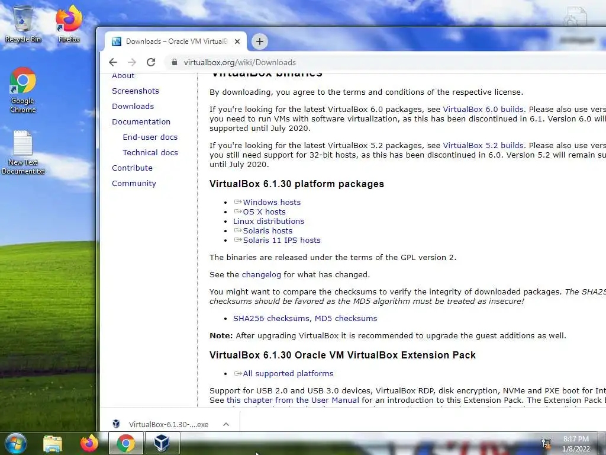606x455 pixels.
Task: Open a new tab with the plus button
Action: click(x=260, y=41)
